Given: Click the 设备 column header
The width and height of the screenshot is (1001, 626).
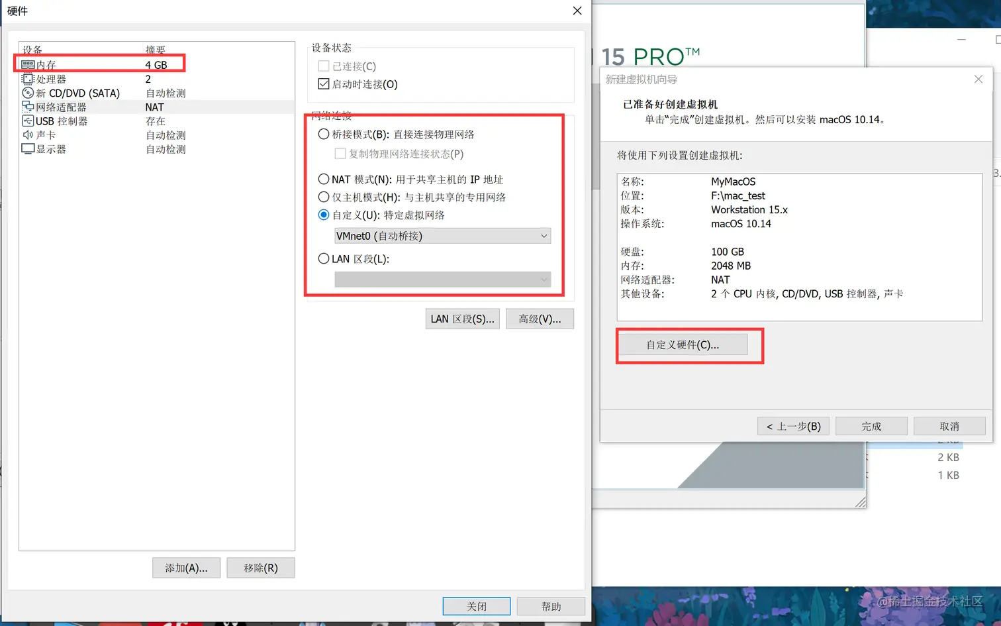Looking at the screenshot, I should tap(32, 50).
